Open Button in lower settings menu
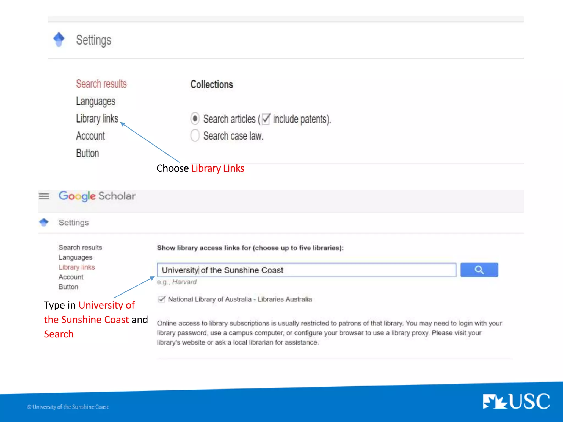This screenshot has height=422, width=563. (x=68, y=287)
